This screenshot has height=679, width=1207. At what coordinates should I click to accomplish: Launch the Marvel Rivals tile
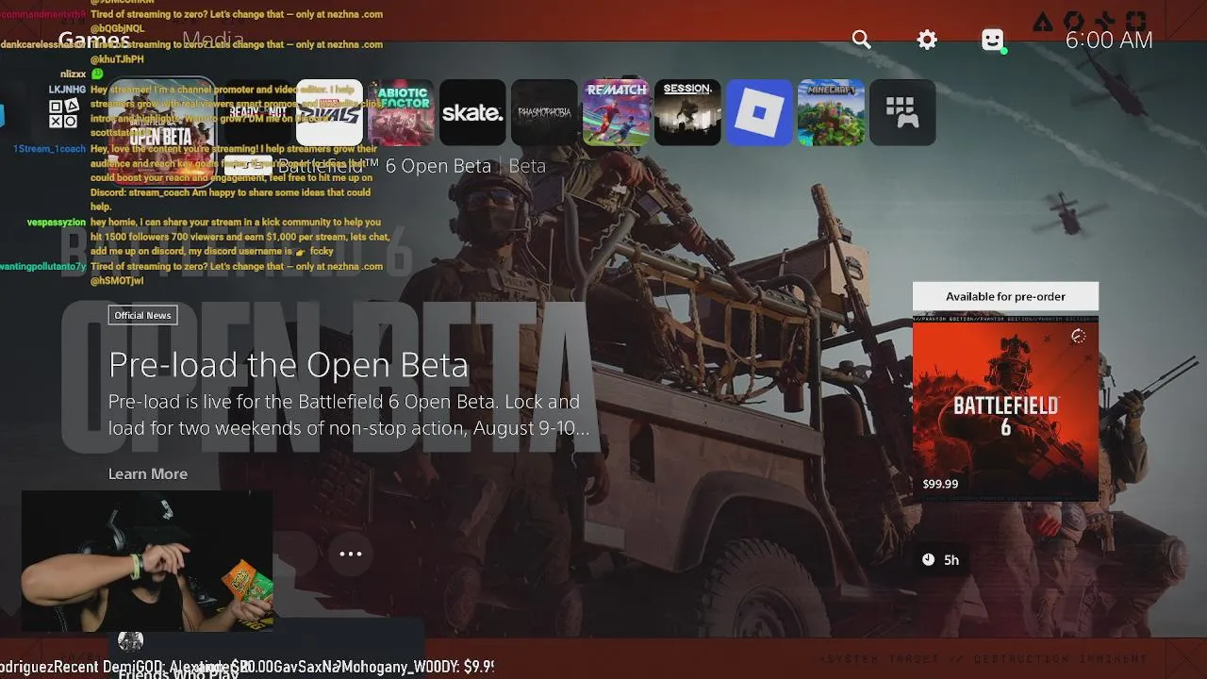329,112
